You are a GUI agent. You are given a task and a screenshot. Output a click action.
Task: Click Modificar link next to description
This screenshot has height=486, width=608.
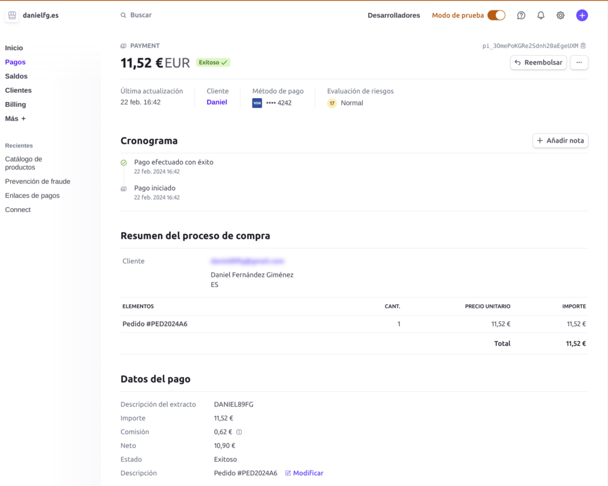[304, 473]
